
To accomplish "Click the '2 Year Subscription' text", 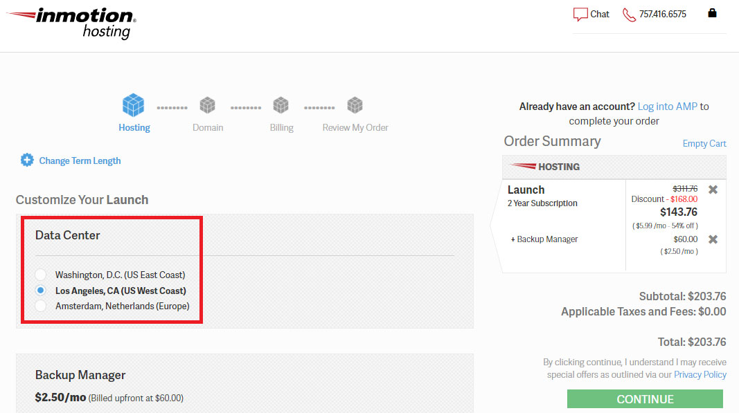I will (542, 203).
